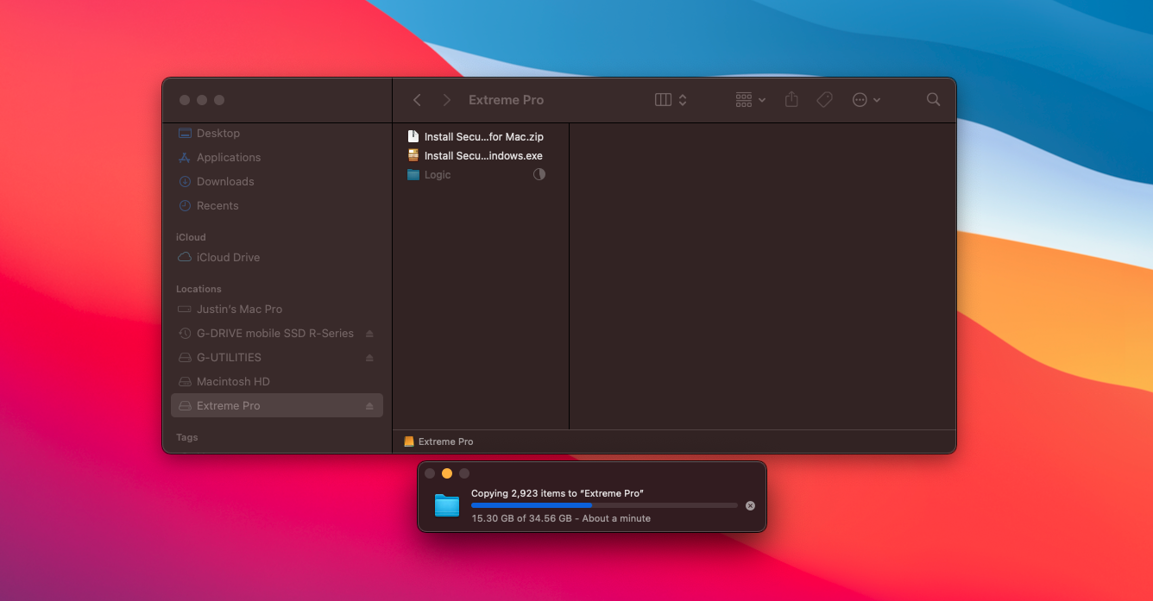Eject G-DRIVE mobile SSD R-Series
This screenshot has height=601, width=1153.
tap(369, 334)
